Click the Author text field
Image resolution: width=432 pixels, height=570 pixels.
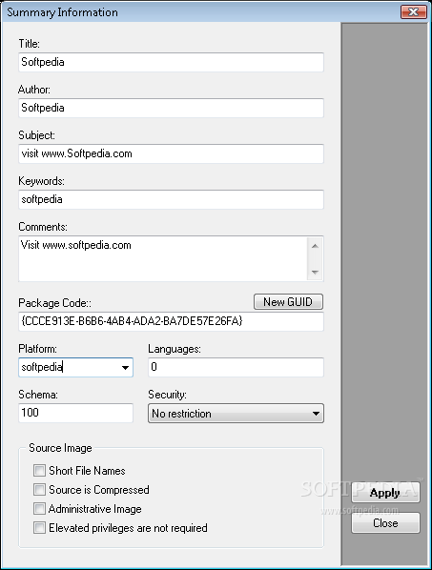171,108
